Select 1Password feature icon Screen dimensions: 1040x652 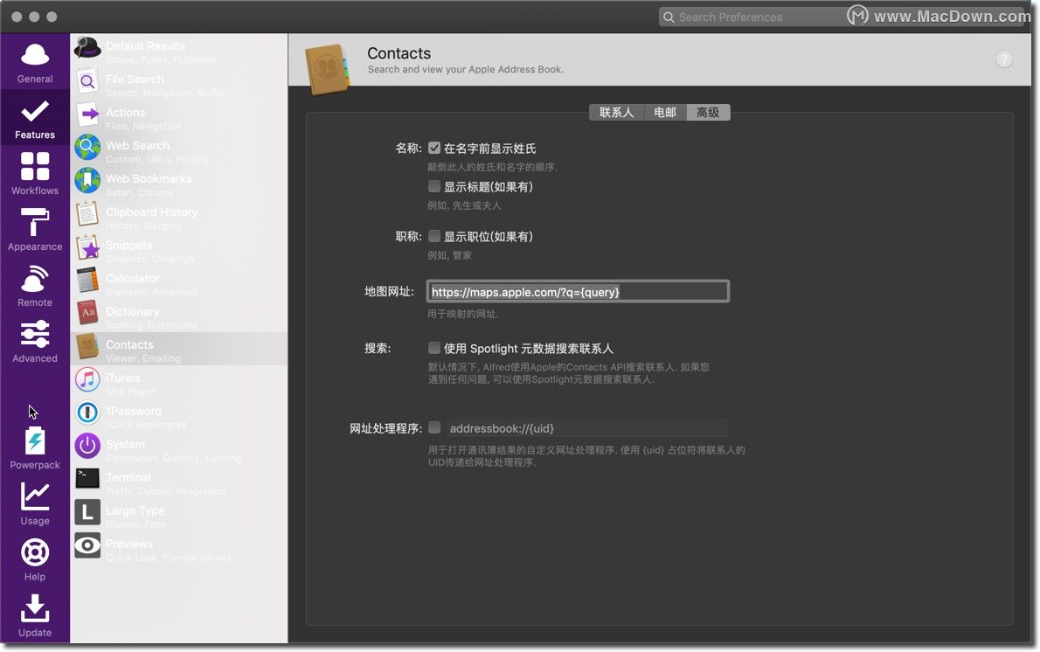point(87,413)
